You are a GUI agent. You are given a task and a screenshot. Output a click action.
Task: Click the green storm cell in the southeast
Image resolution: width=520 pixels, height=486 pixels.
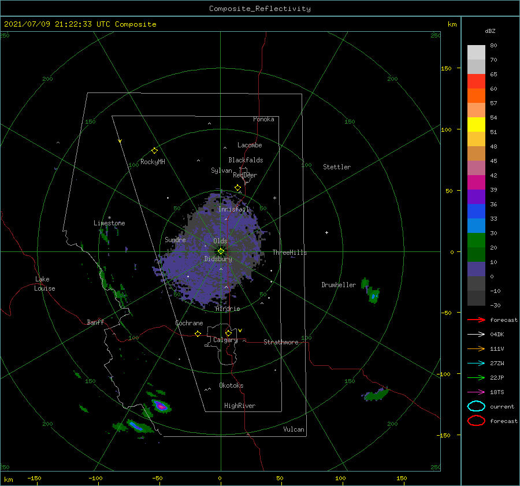click(376, 395)
